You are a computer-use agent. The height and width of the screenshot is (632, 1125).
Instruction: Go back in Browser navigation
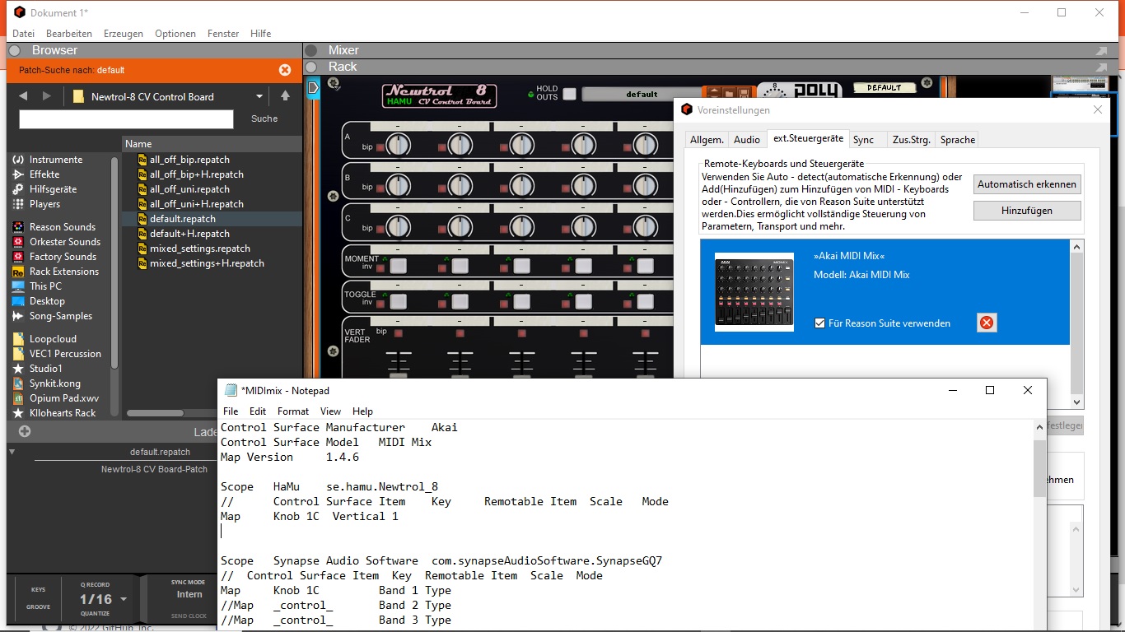[23, 96]
